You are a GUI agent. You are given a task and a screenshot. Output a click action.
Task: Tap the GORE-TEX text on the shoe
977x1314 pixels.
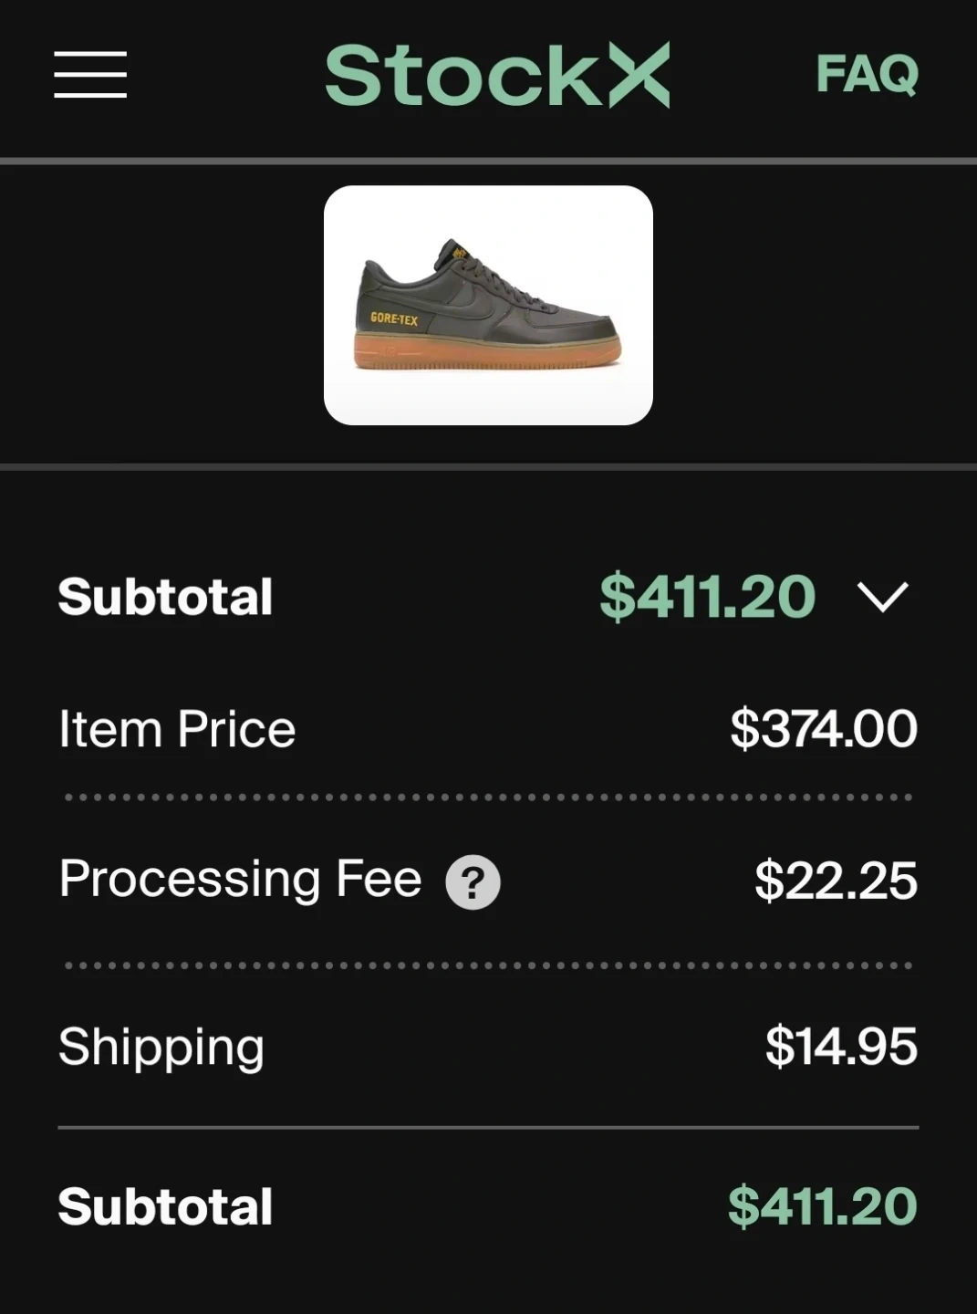point(394,319)
